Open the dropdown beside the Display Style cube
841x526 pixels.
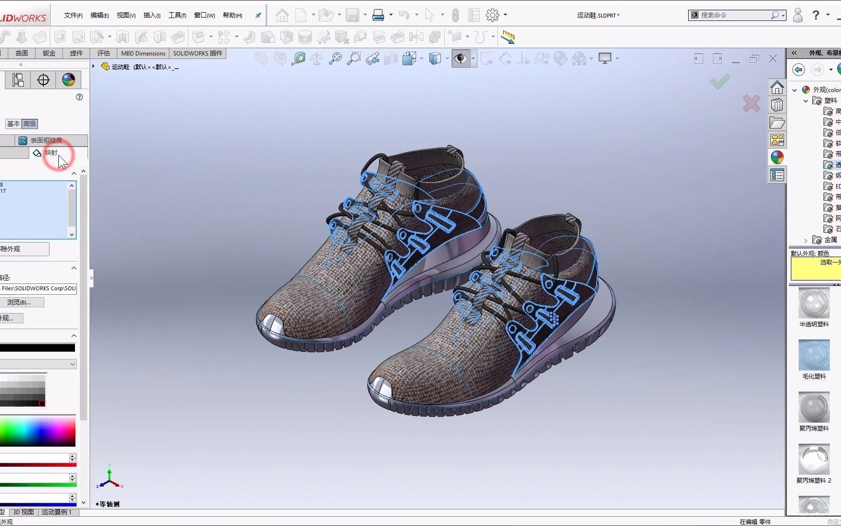pos(447,58)
